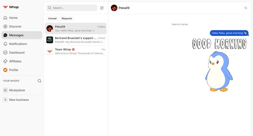
Task: Click the Affiliates ticket icon
Action: point(5,61)
